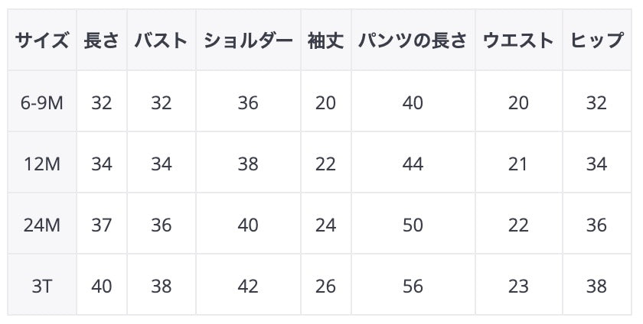643x324 pixels.
Task: Select the 24M size row label
Action: [x=42, y=225]
